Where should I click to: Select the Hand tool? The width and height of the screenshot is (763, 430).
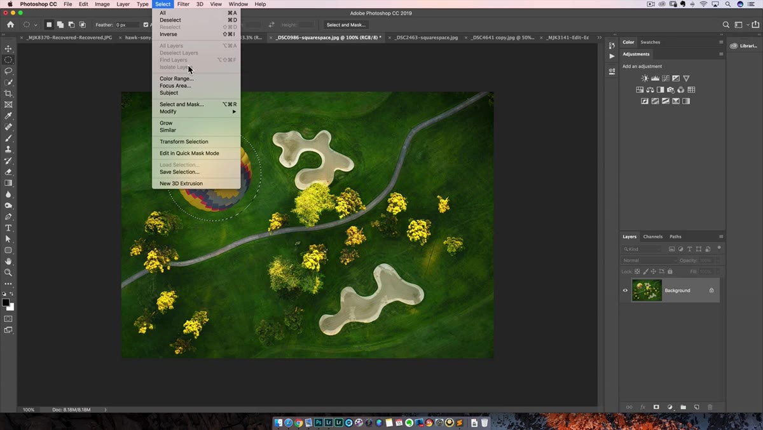pyautogui.click(x=8, y=261)
